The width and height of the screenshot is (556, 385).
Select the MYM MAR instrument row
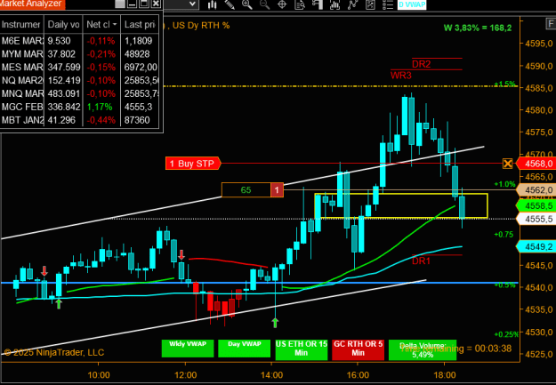79,54
